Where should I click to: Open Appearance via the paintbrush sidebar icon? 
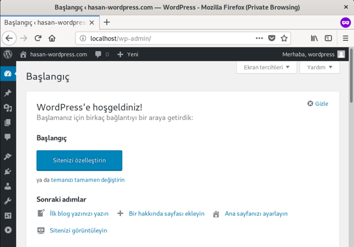point(8,156)
